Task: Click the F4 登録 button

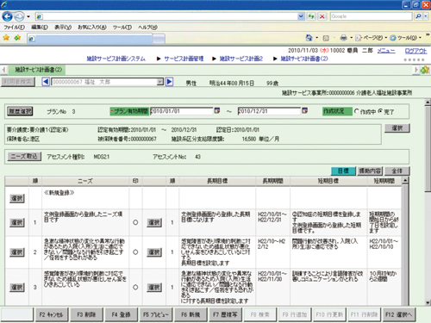Action: tap(121, 314)
